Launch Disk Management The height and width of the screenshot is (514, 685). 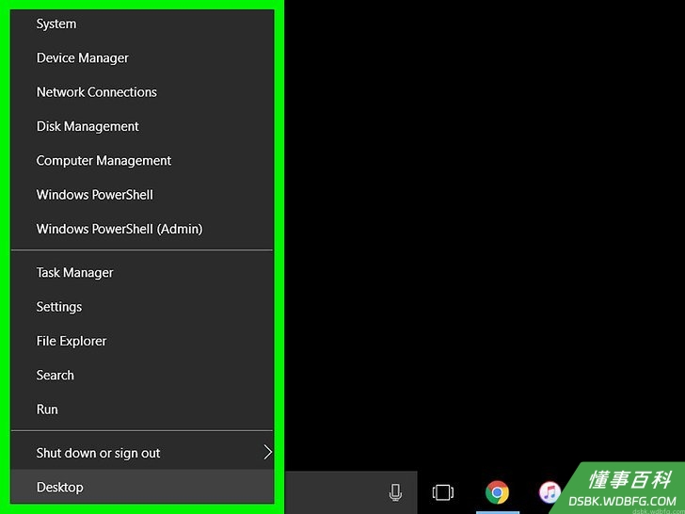click(142, 126)
